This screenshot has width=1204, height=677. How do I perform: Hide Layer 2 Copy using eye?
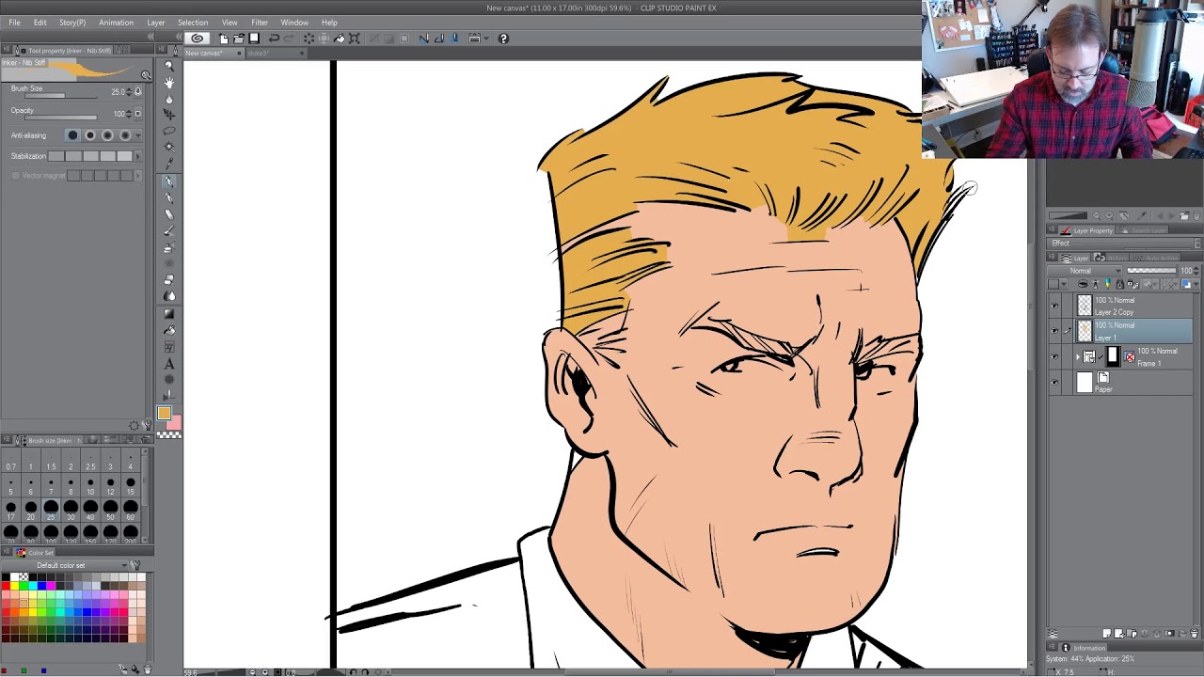point(1054,306)
